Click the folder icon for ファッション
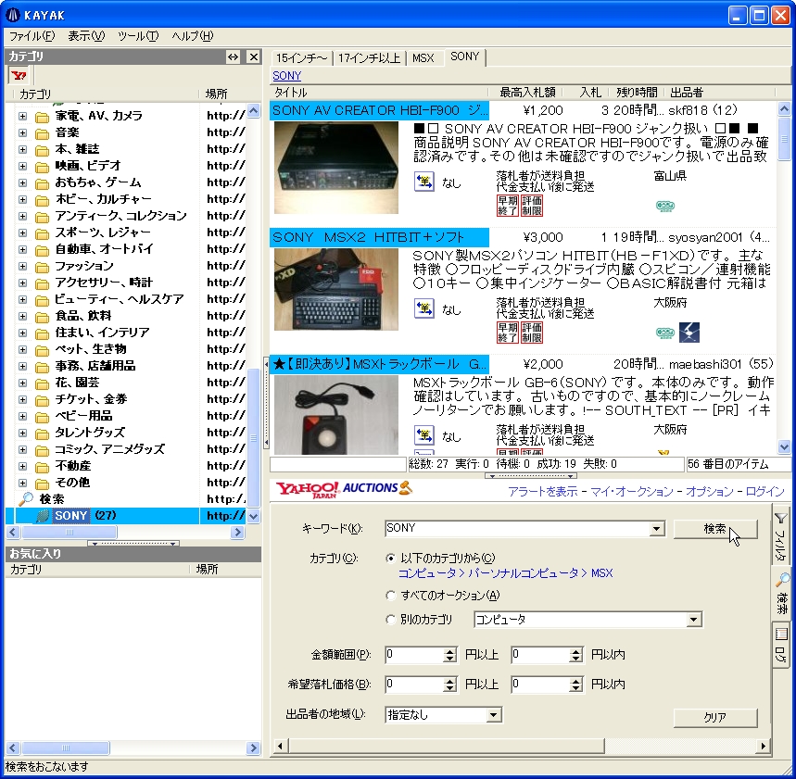The height and width of the screenshot is (779, 796). click(x=42, y=267)
